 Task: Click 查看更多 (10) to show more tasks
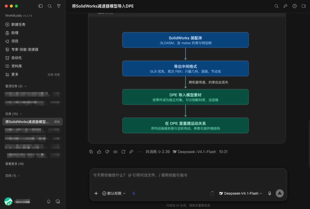[14, 164]
